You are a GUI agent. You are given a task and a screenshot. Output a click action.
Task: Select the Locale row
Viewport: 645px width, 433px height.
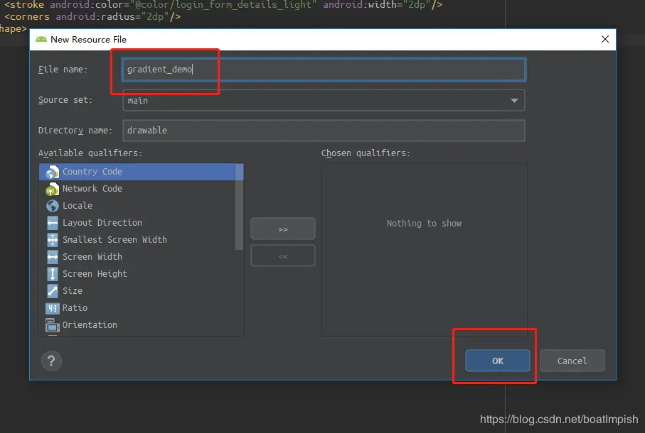click(137, 206)
